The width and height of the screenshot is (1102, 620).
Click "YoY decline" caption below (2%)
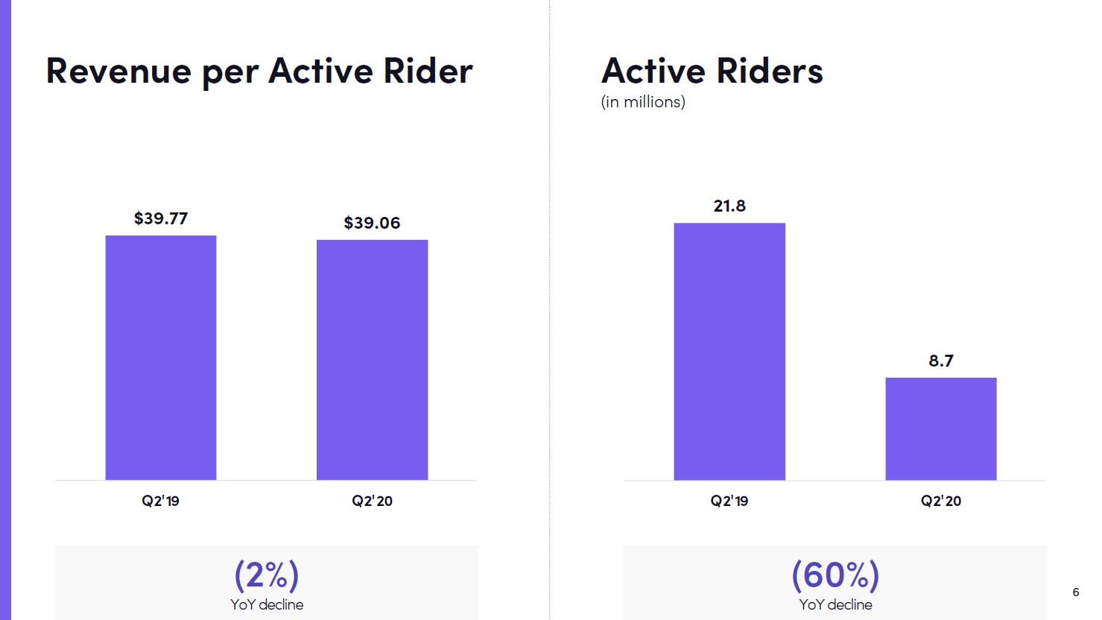(x=267, y=604)
